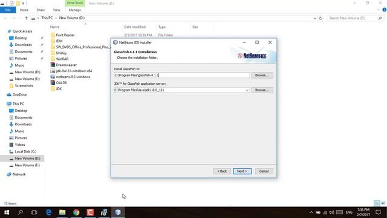Cancel the NetBeans IDE installation
The image size is (387, 218).
(264, 171)
